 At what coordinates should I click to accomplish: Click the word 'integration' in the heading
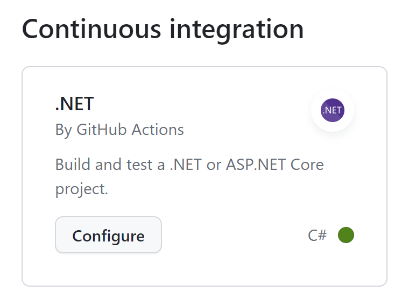click(x=237, y=30)
